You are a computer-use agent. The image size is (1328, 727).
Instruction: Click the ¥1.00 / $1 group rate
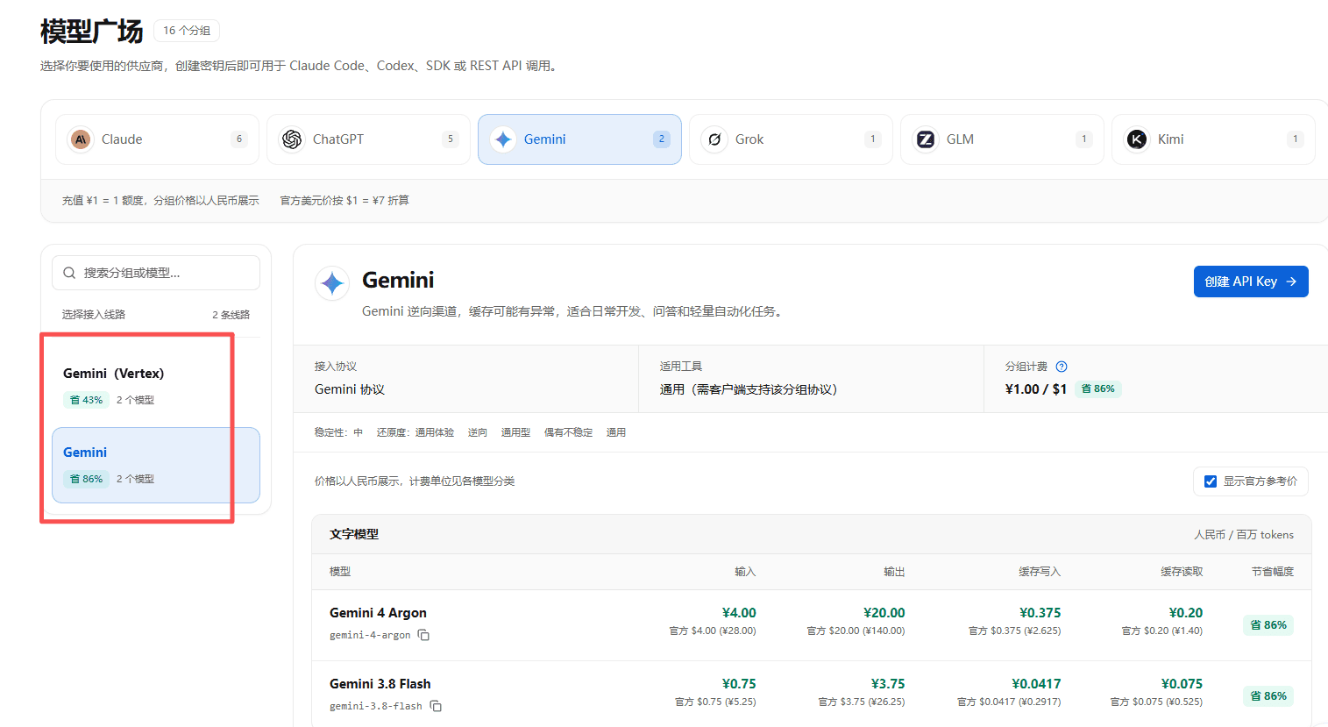[1036, 389]
